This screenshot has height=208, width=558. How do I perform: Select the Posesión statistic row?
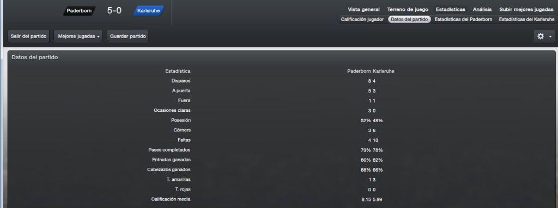click(x=281, y=121)
